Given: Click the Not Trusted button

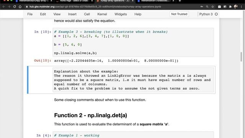Looking at the screenshot, I should (179, 14).
